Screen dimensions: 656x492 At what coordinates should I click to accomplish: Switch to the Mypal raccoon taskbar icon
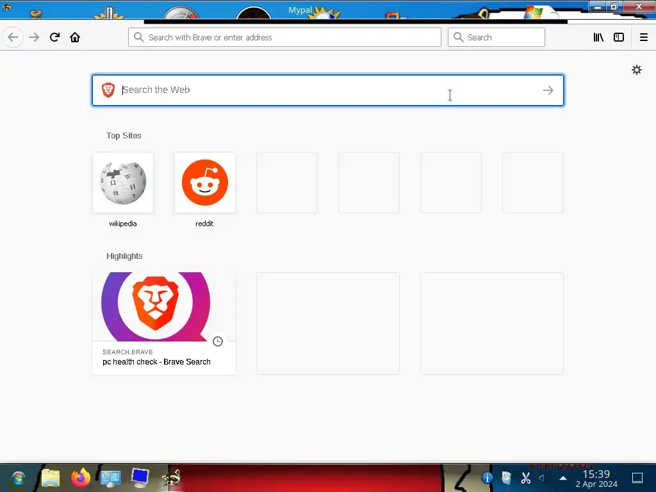[x=171, y=478]
